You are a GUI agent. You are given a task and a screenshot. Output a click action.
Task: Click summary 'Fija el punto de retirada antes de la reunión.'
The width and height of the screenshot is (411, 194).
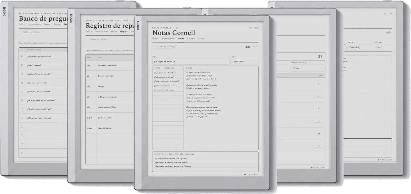[172, 162]
